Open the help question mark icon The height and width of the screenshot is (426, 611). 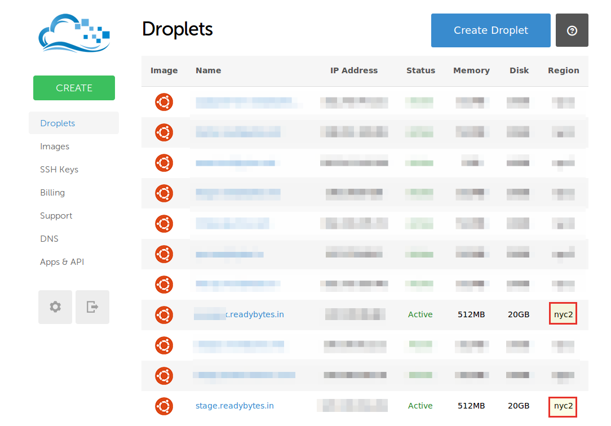coord(572,30)
